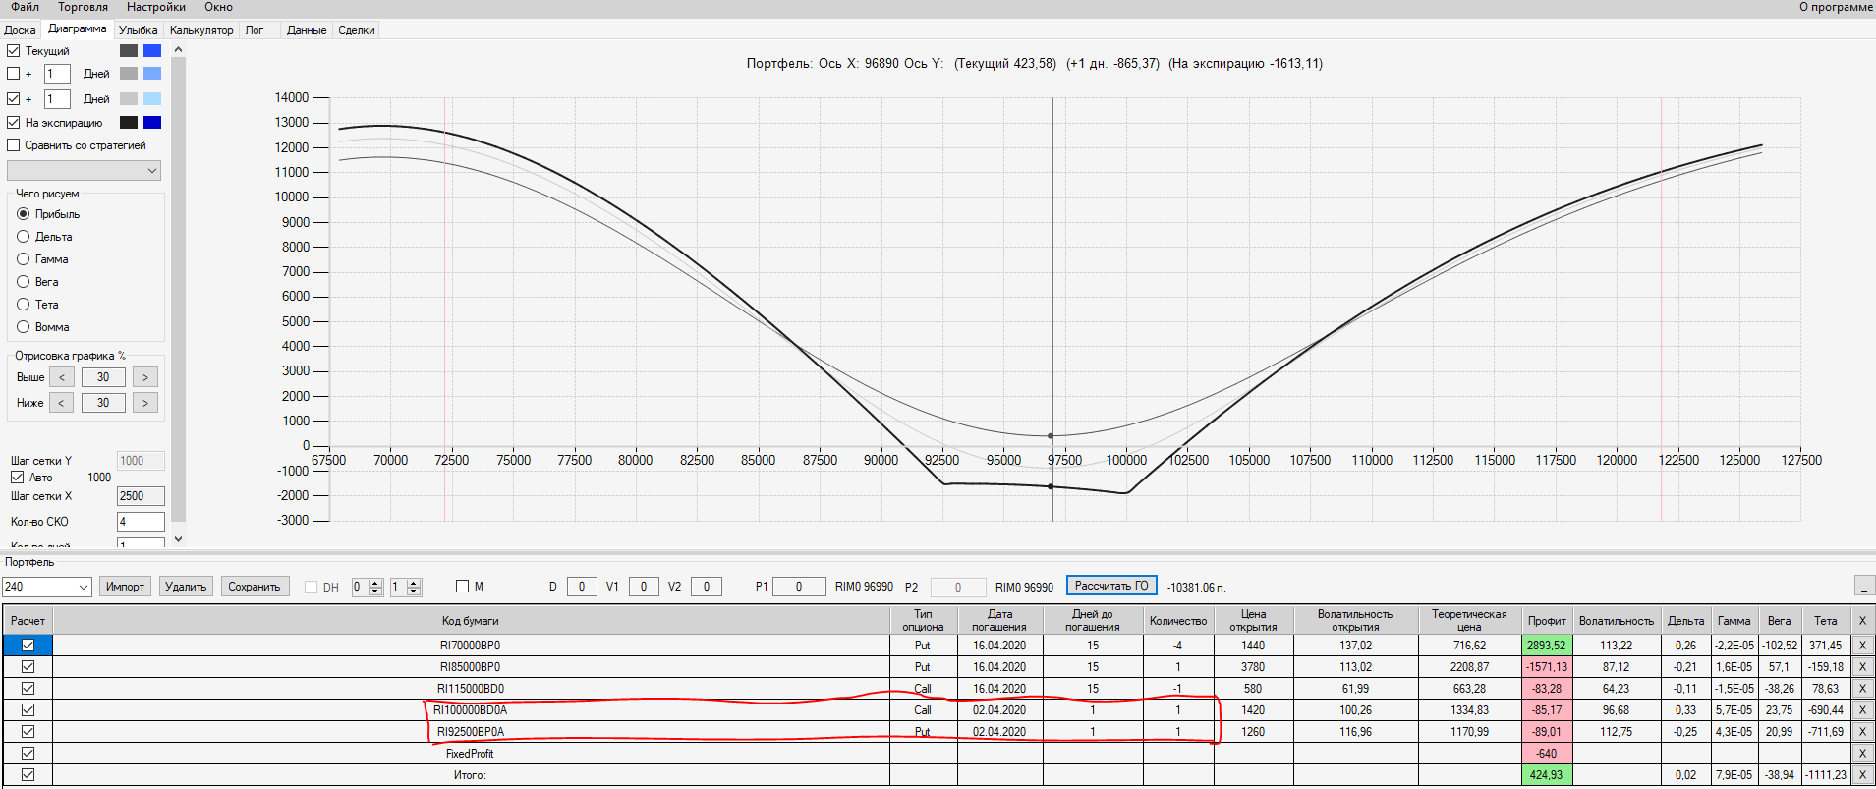
Task: Select the Вомма radio button
Action: click(24, 327)
